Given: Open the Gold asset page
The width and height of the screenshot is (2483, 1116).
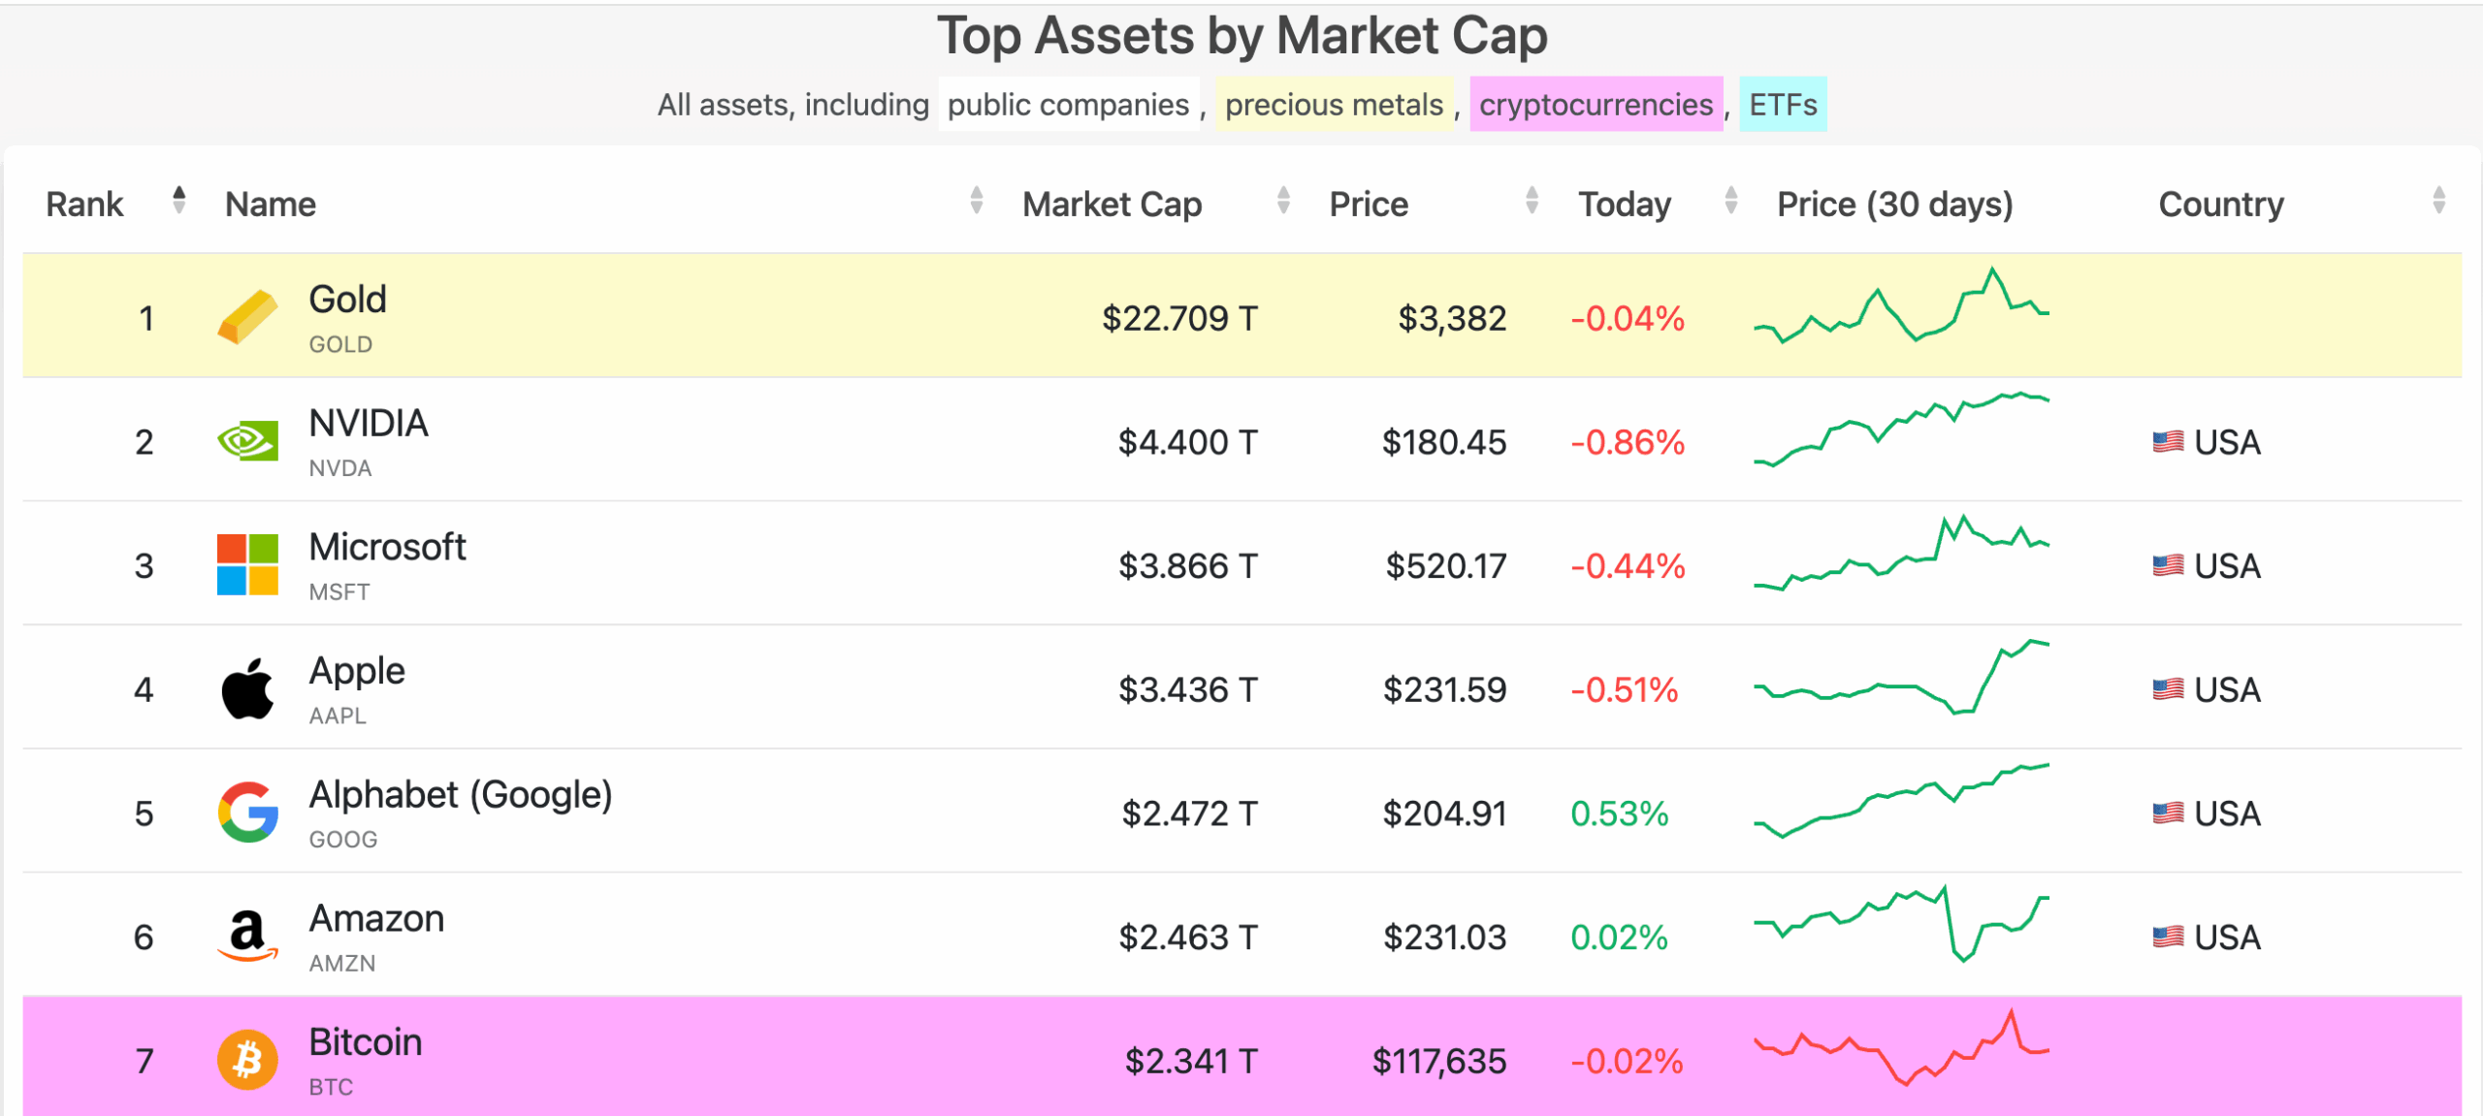Looking at the screenshot, I should click(347, 300).
